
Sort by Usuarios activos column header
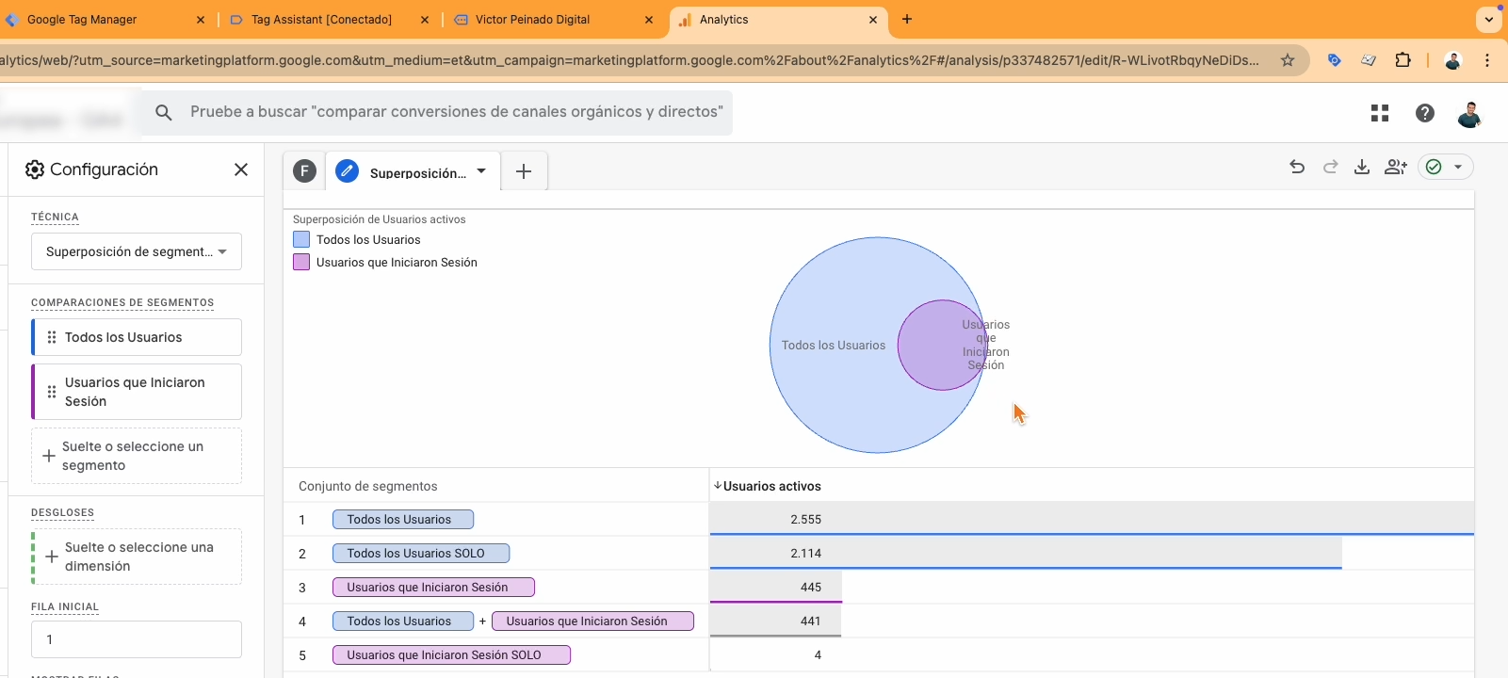[771, 486]
